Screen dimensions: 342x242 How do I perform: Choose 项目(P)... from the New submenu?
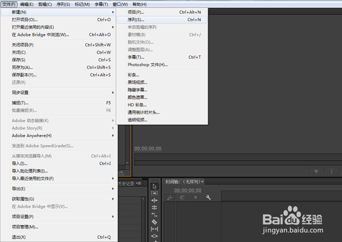tap(162, 12)
